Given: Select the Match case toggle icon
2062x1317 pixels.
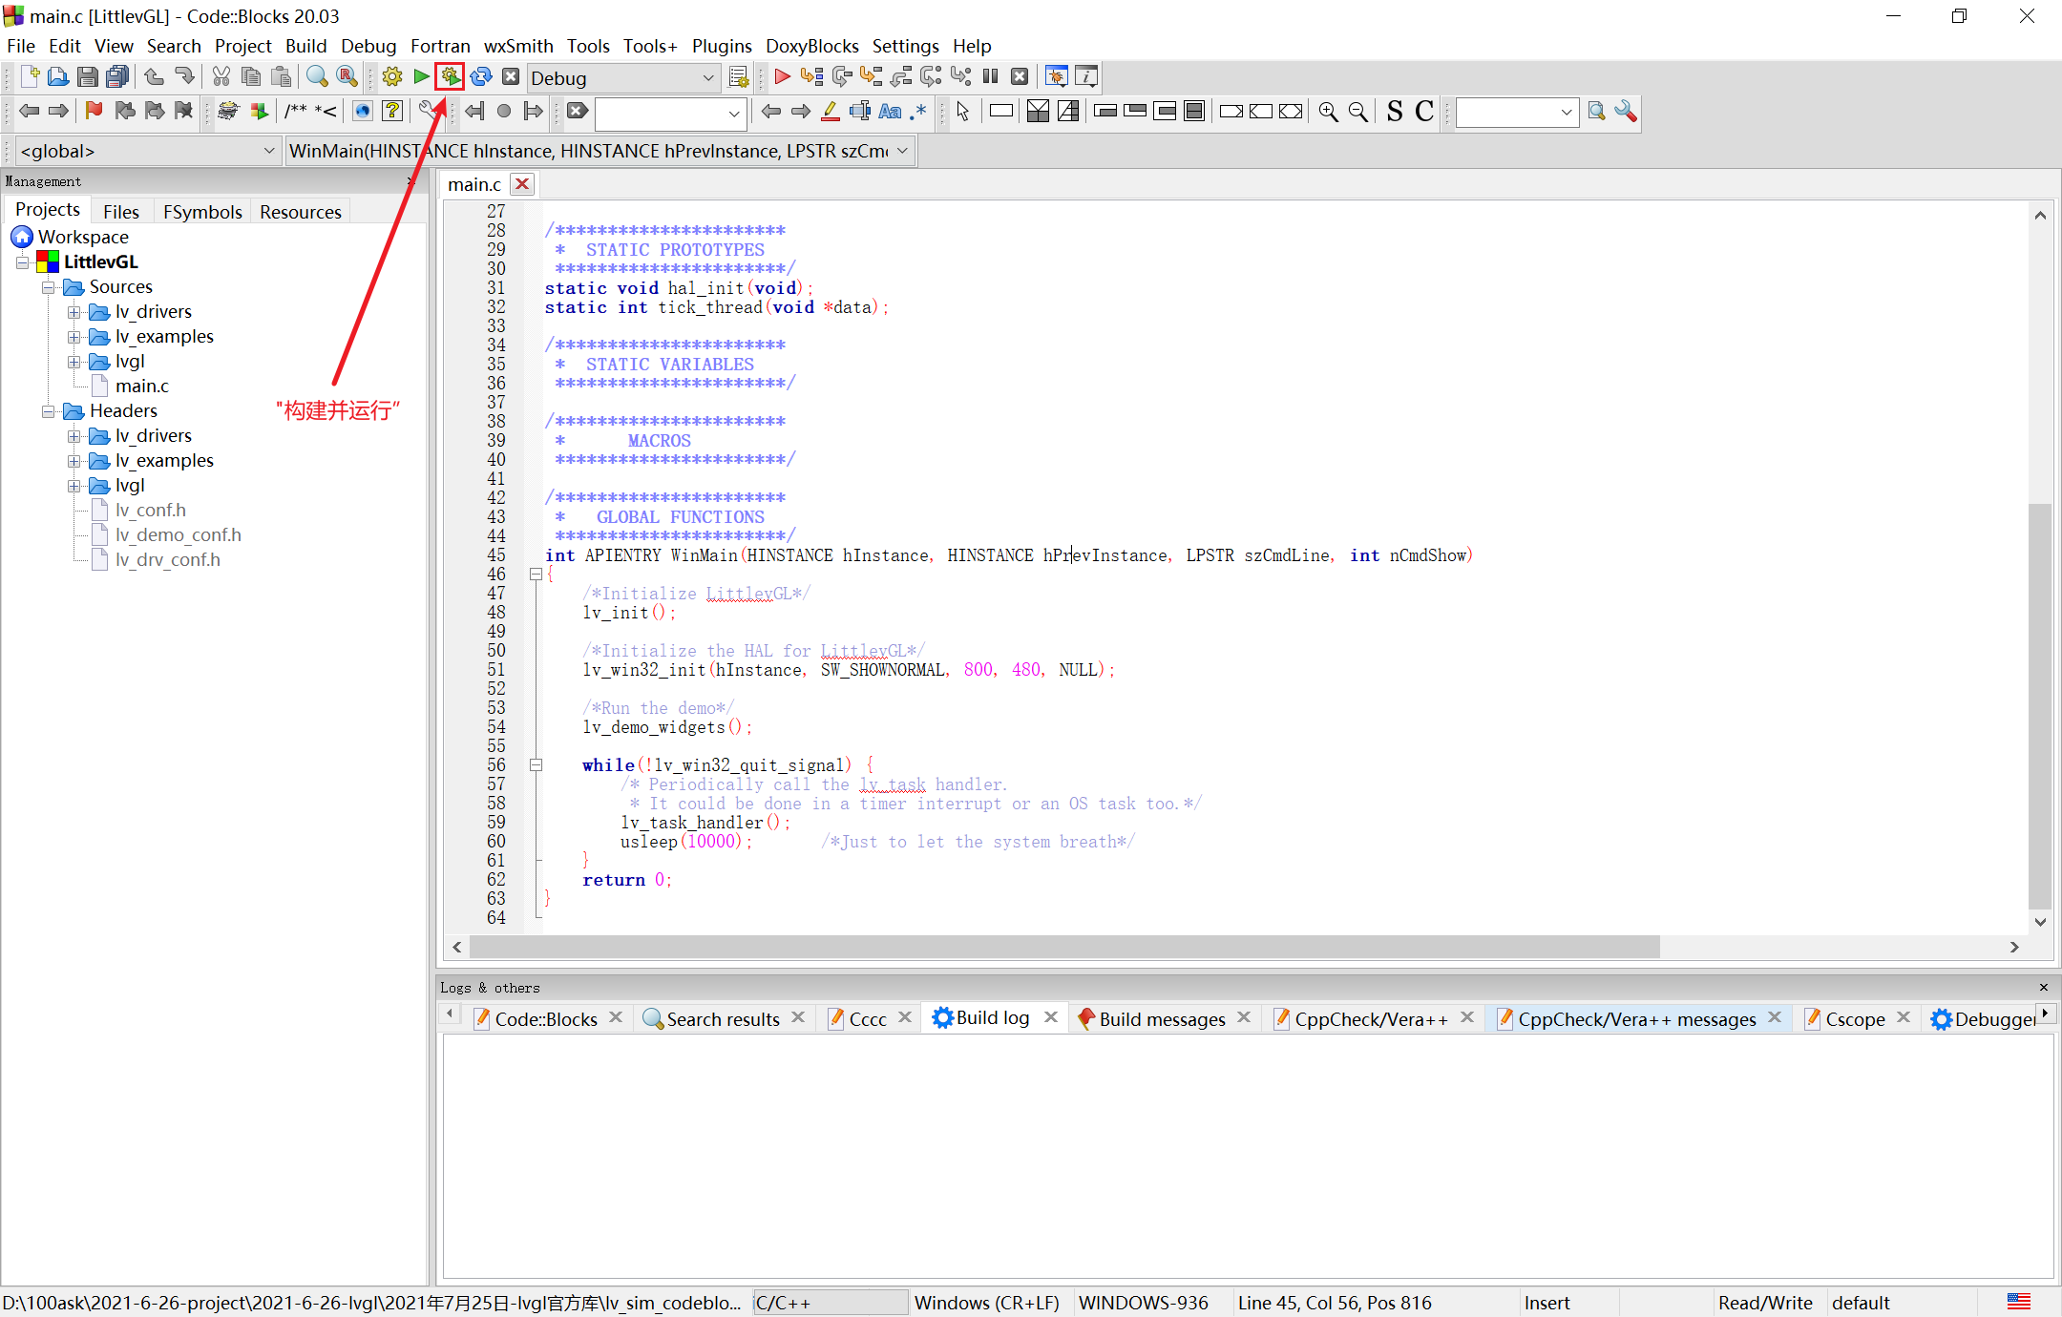Looking at the screenshot, I should [890, 111].
